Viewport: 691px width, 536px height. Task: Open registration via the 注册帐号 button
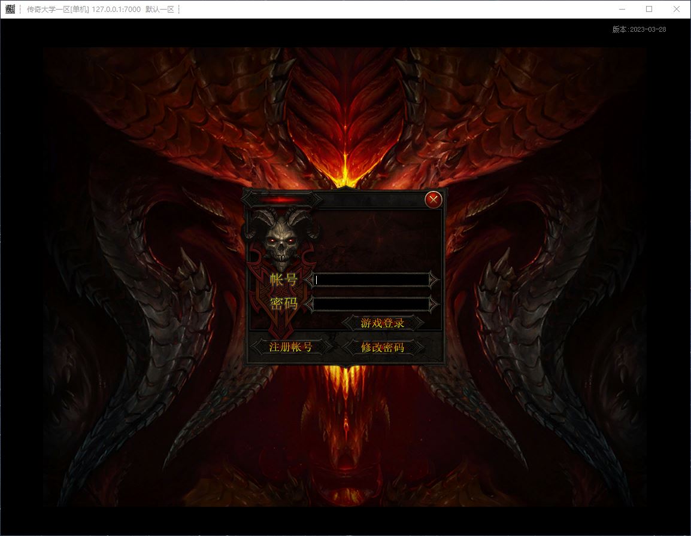click(291, 346)
